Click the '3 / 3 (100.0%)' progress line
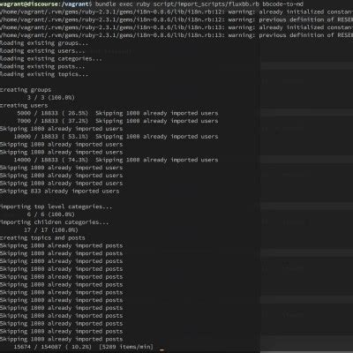 coord(51,97)
